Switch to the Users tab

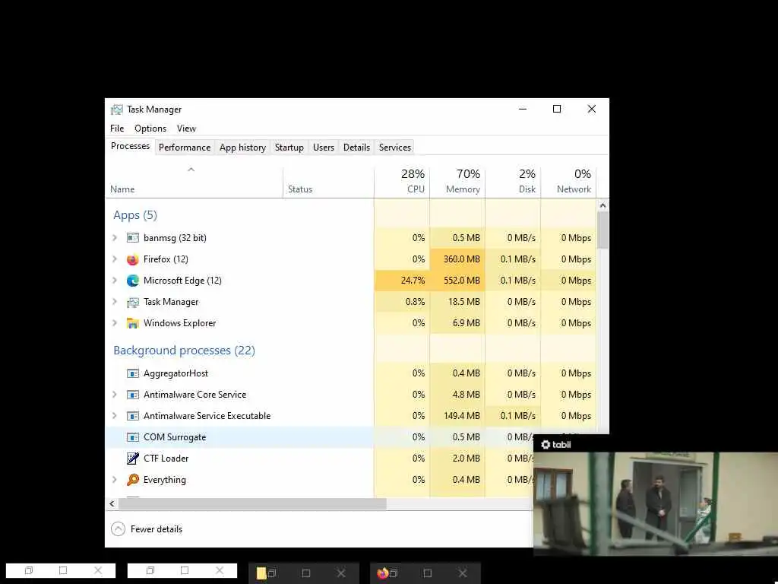(324, 148)
